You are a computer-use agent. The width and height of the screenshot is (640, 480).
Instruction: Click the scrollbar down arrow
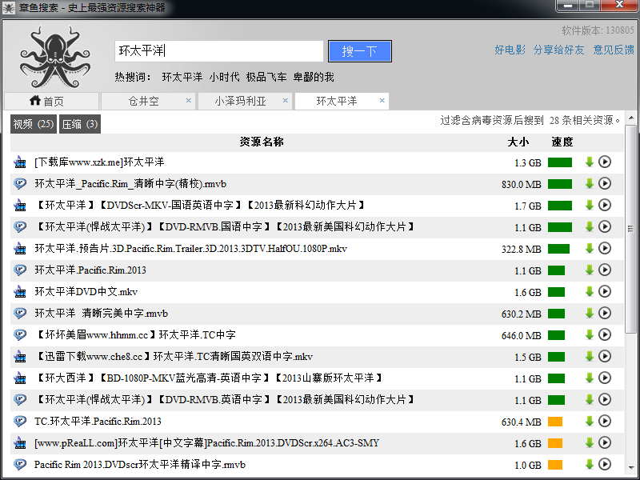pos(630,467)
